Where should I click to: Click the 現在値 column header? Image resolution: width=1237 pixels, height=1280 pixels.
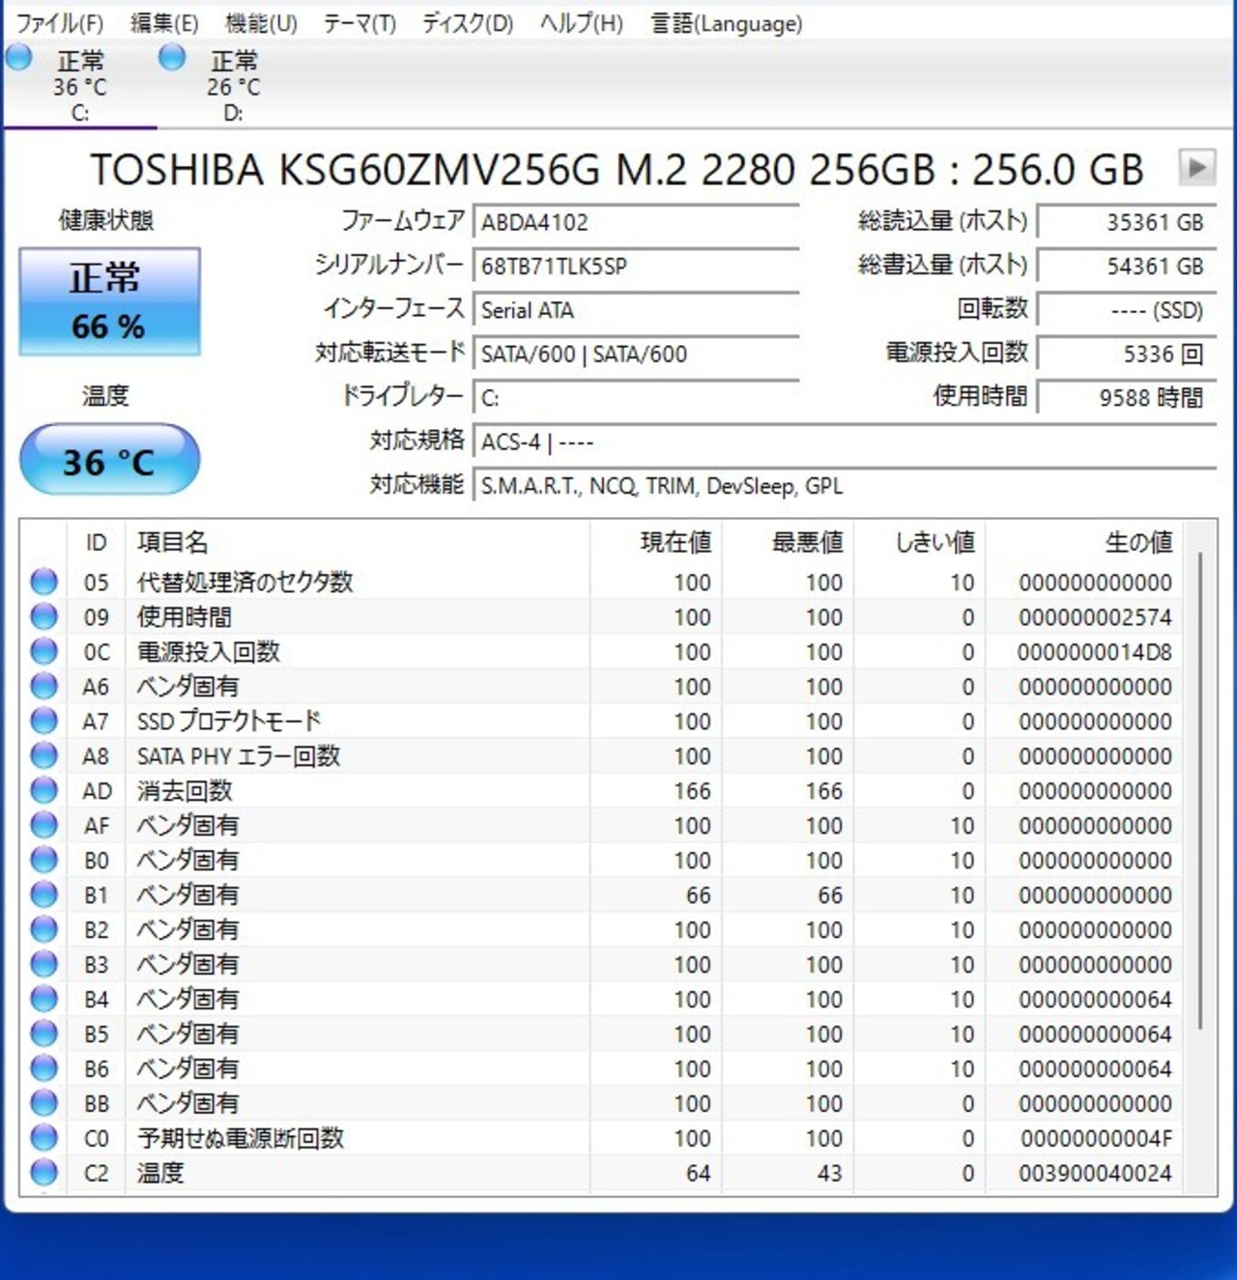pyautogui.click(x=655, y=542)
